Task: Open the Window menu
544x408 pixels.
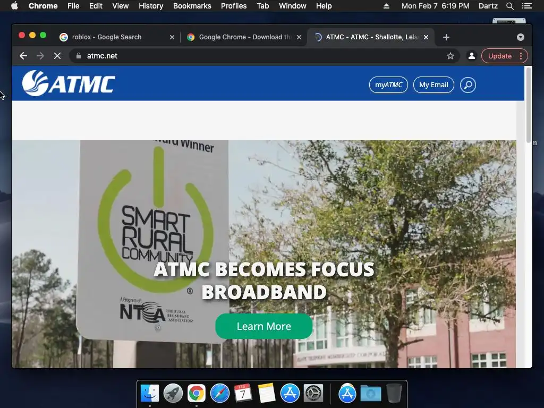Action: click(x=293, y=6)
